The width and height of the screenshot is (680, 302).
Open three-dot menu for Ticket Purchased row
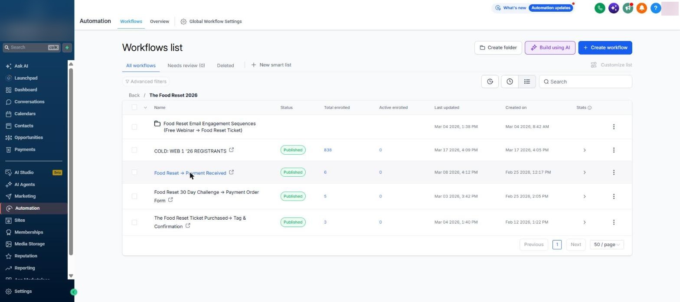(614, 222)
